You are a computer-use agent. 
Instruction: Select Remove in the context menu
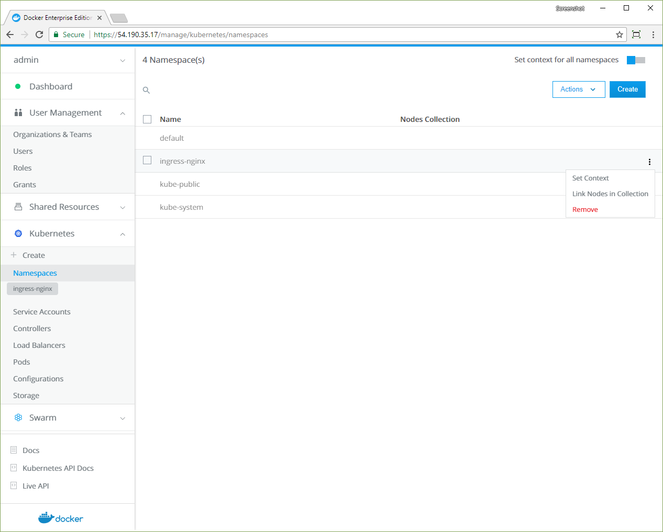click(585, 210)
